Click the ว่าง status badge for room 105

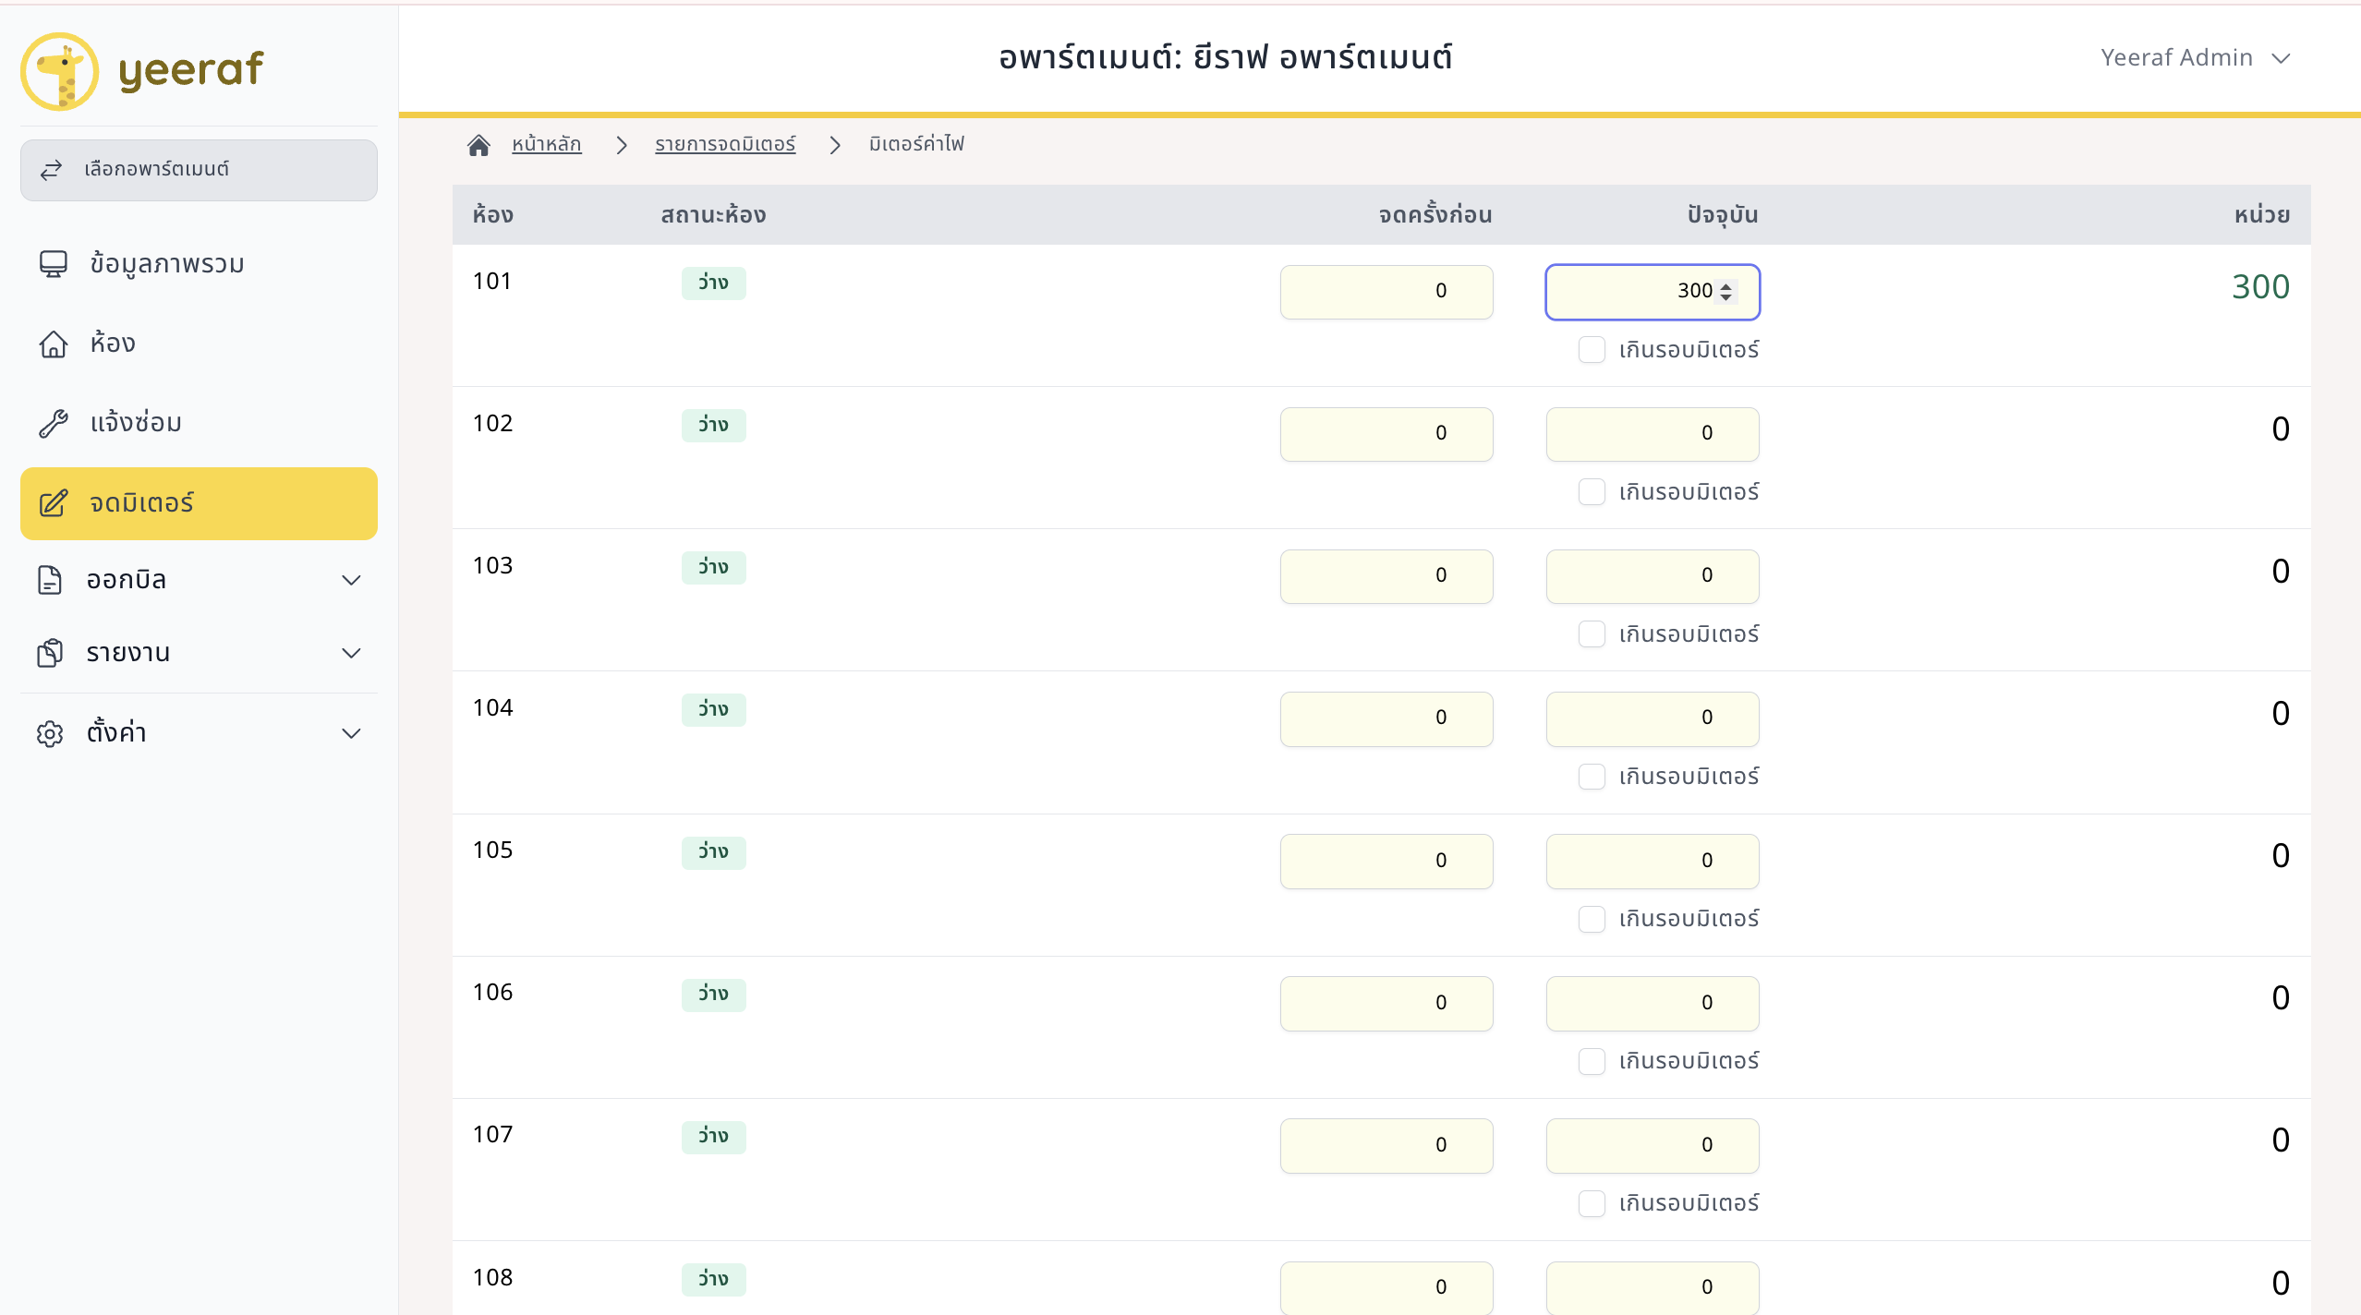click(x=713, y=851)
